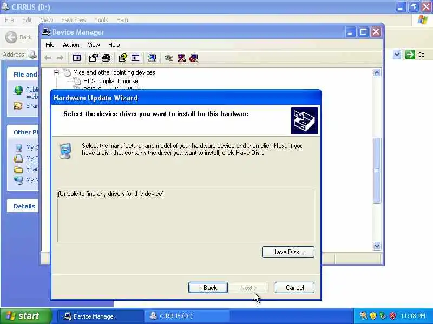Image resolution: width=433 pixels, height=324 pixels.
Task: Click My Network Places icon
Action: point(18,180)
